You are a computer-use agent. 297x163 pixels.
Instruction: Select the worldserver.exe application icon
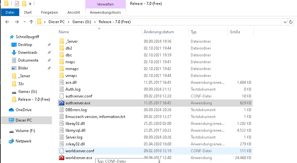pos(62,157)
